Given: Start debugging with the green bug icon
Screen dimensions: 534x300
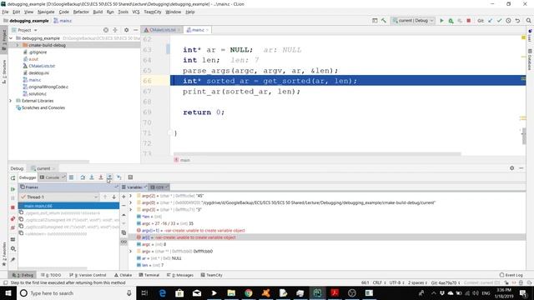Looking at the screenshot, I should (451, 21).
